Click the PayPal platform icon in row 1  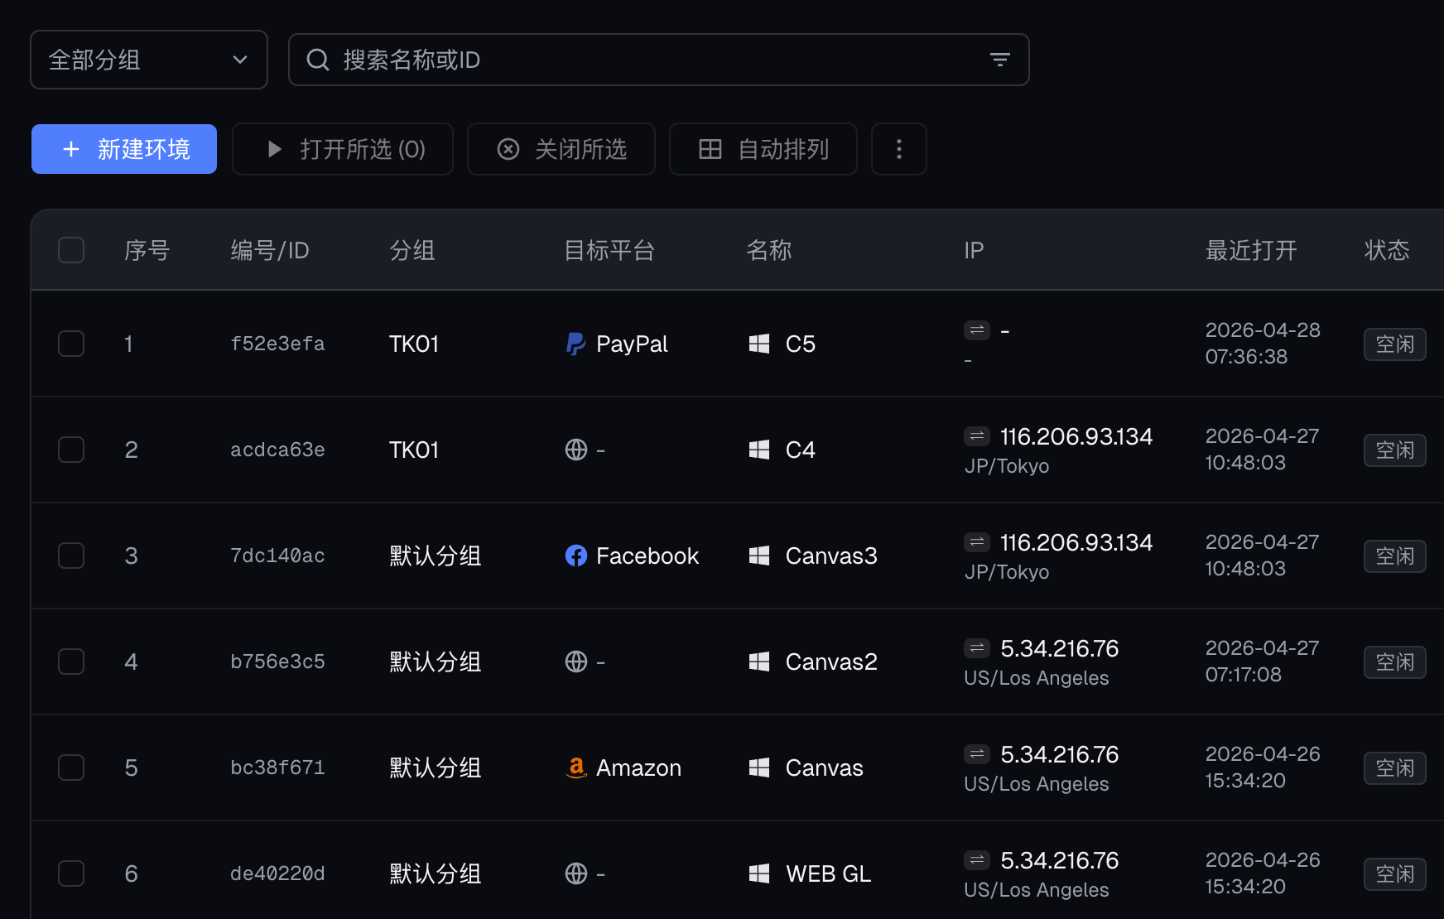coord(575,344)
